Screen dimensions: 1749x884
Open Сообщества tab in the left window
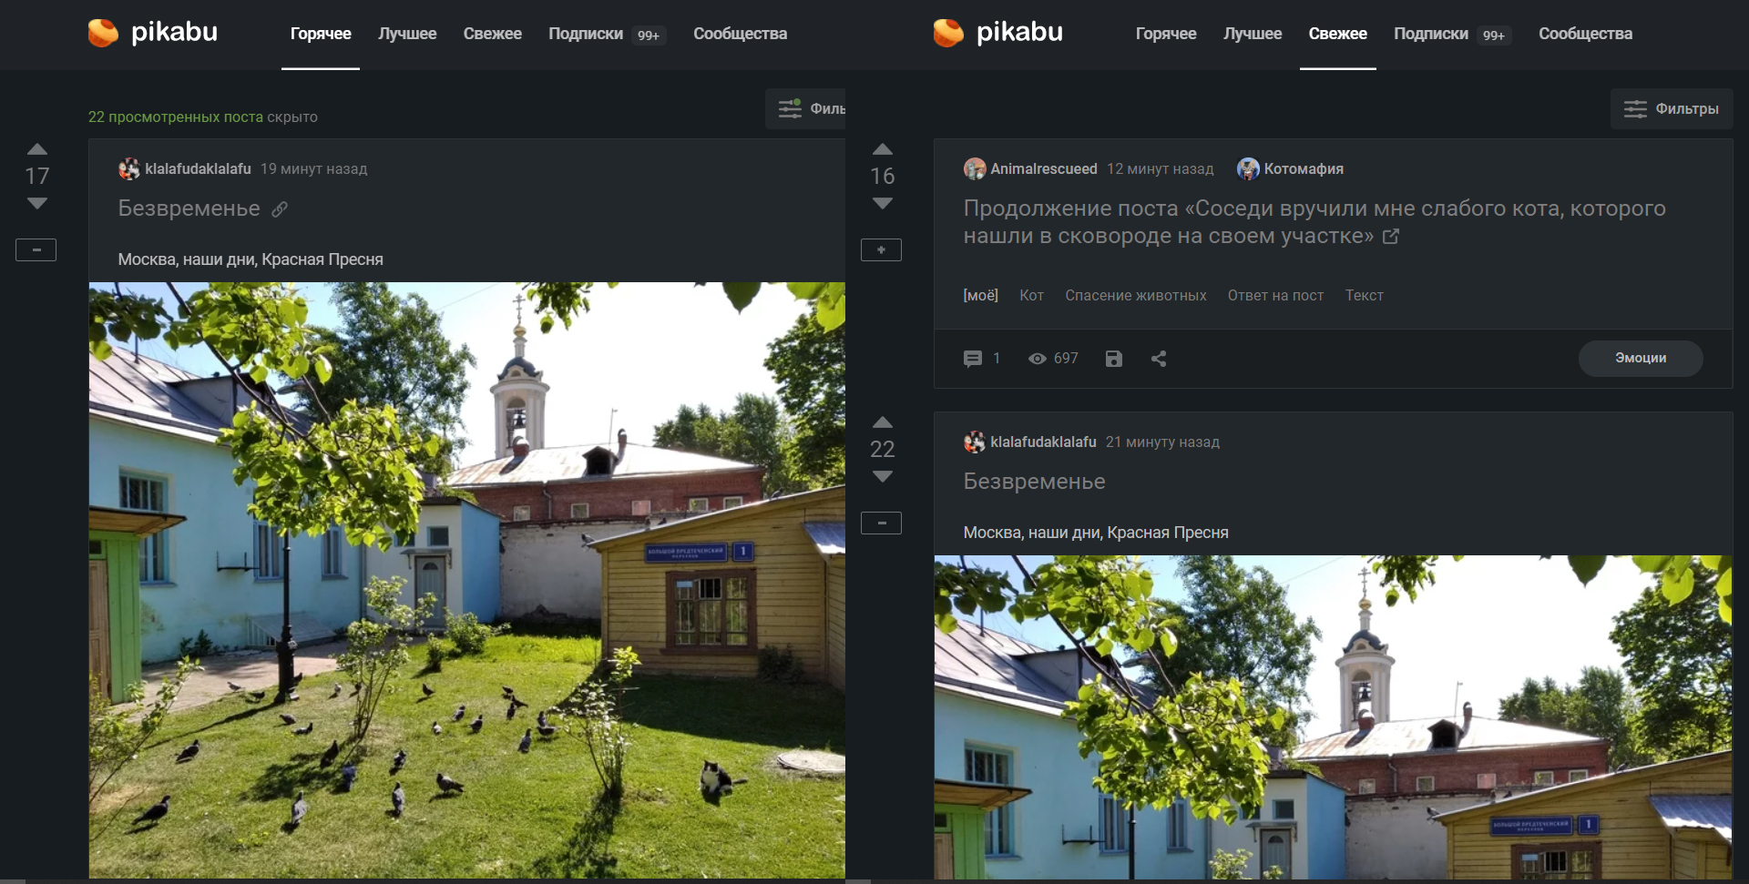tap(741, 34)
